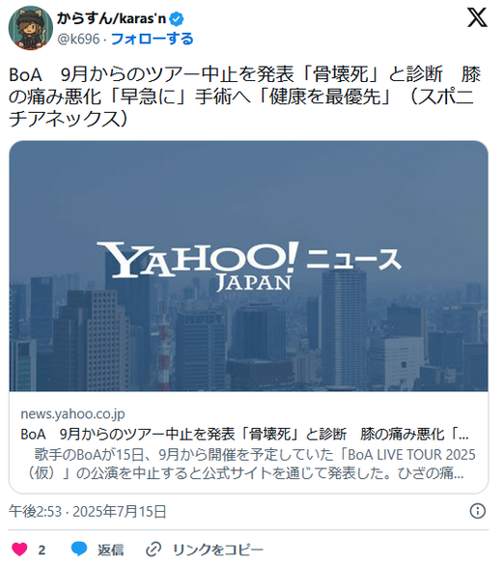Like the post with heart icon
Screen dimensions: 502x564
tap(19, 550)
